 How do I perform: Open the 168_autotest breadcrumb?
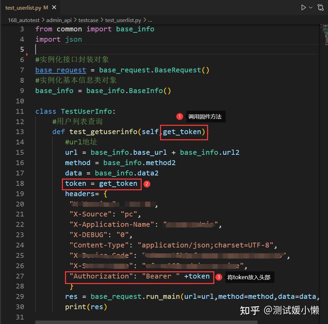tap(24, 20)
